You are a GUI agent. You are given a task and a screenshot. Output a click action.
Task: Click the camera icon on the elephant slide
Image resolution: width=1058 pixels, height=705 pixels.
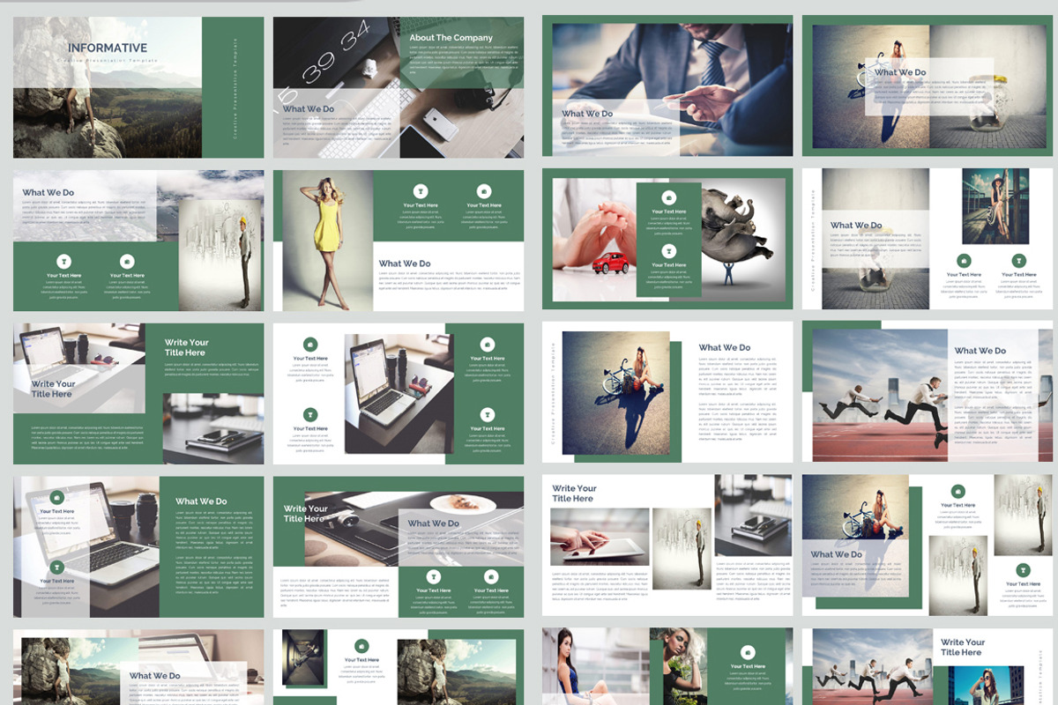(669, 197)
